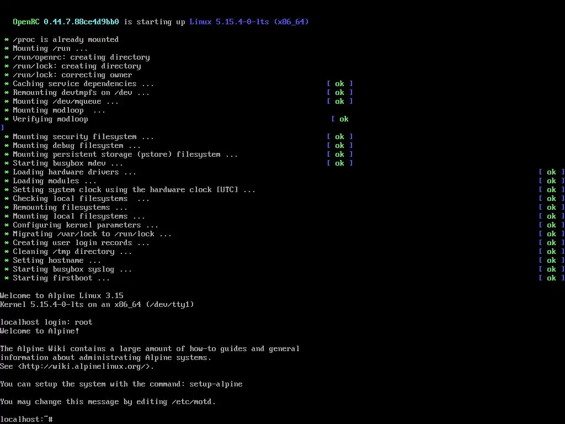This screenshot has width=565, height=424.
Task: Click 'Starting busybox syslog ...' line
Action: (72, 269)
